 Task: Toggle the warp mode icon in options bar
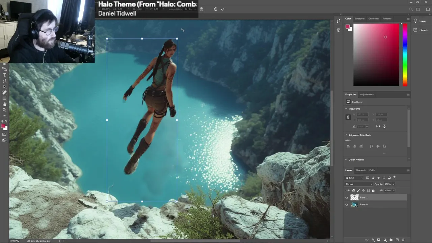point(201,9)
